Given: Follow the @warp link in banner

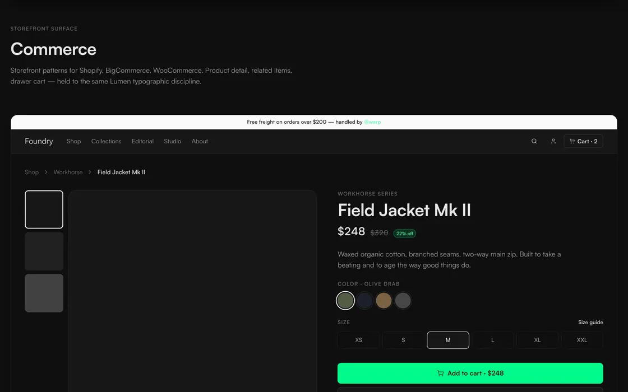Looking at the screenshot, I should [372, 122].
